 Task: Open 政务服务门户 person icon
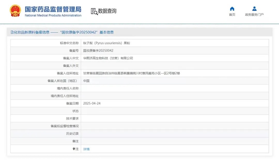click(254, 9)
